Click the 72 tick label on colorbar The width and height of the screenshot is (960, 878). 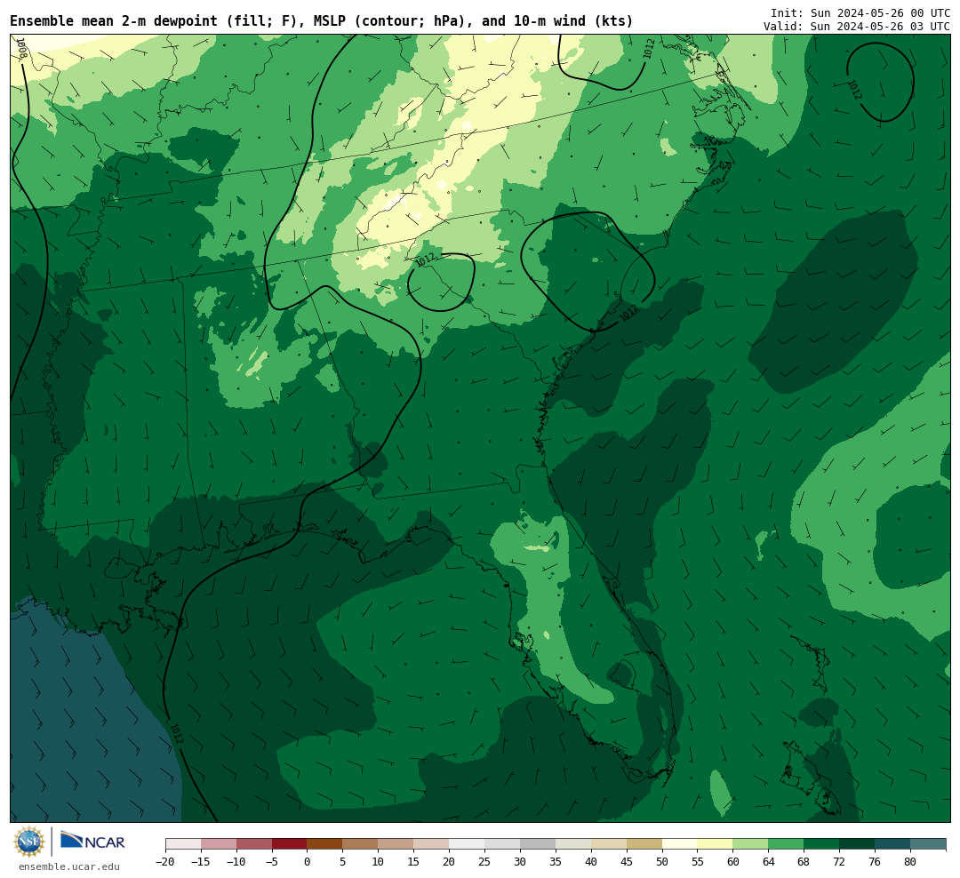(x=840, y=862)
